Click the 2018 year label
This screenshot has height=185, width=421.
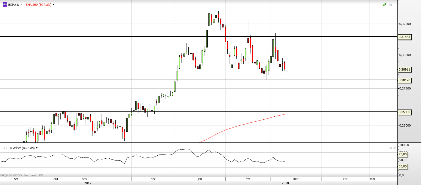pos(285,183)
